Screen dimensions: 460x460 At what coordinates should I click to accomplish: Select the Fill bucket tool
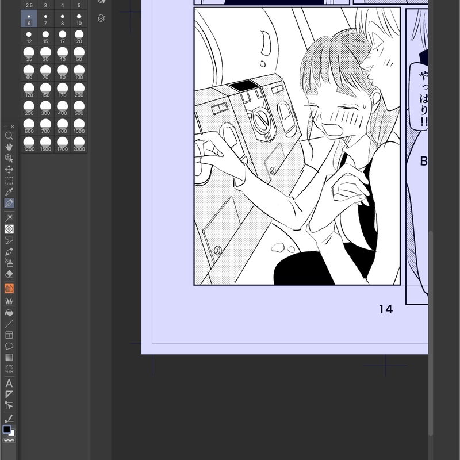9,313
